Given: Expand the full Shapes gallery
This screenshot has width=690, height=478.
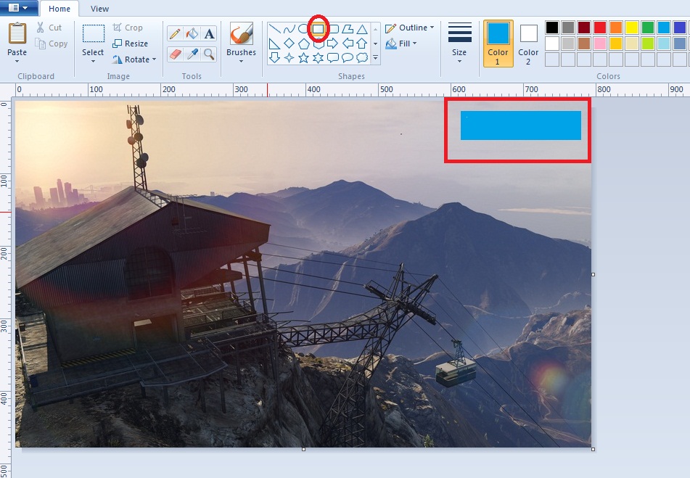Looking at the screenshot, I should pyautogui.click(x=375, y=58).
